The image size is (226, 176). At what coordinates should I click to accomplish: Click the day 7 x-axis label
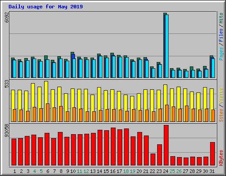pyautogui.click(x=54, y=171)
